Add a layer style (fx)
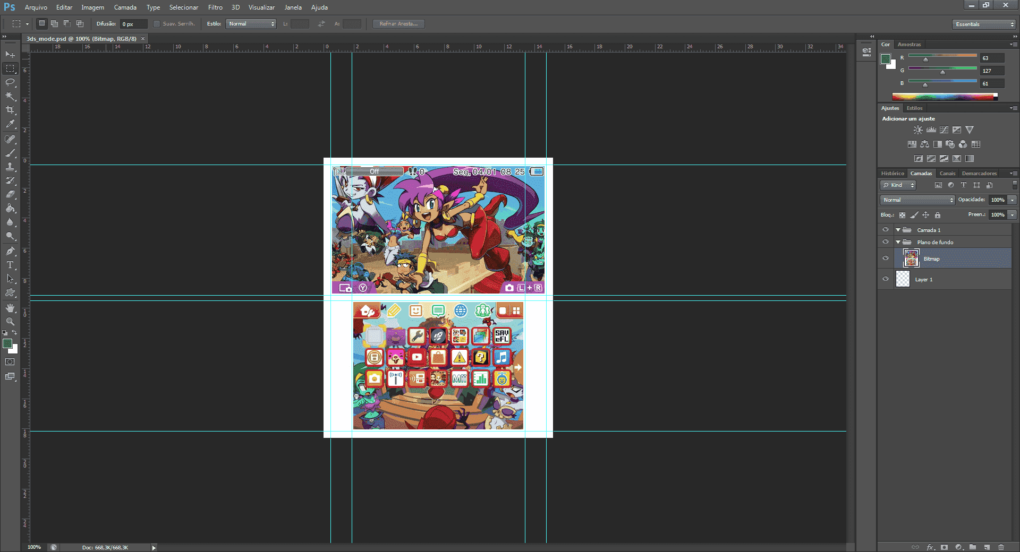 pos(930,547)
